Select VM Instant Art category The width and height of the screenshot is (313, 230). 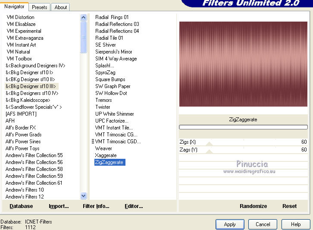(x=21, y=45)
